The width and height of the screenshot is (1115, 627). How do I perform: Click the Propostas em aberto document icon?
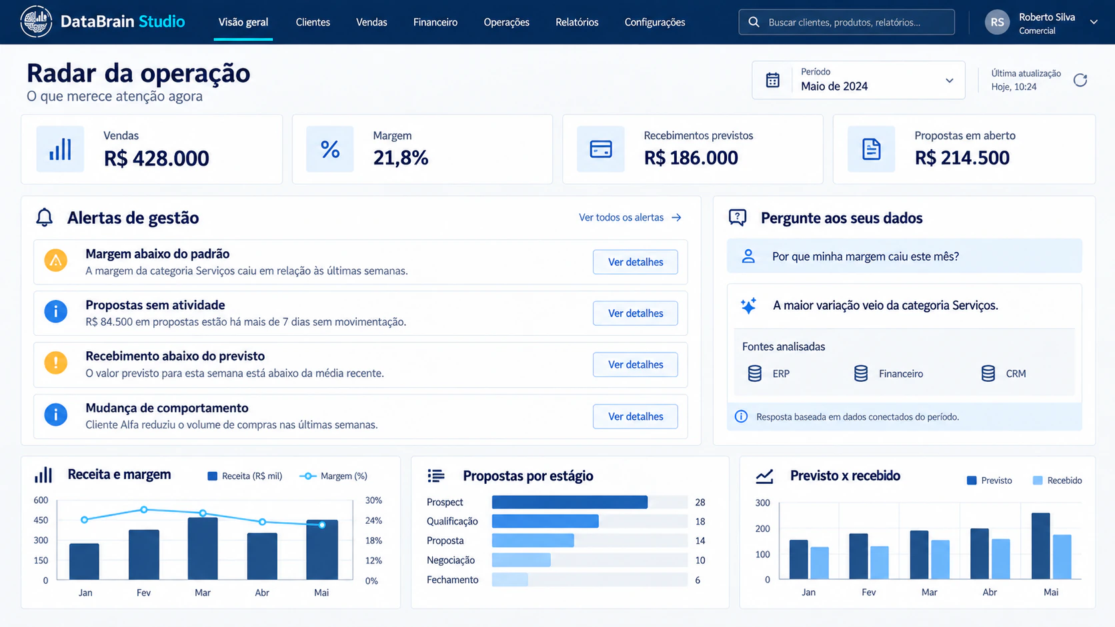point(871,149)
